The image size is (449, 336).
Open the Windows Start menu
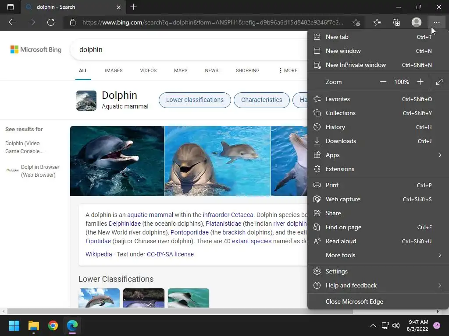(14, 325)
